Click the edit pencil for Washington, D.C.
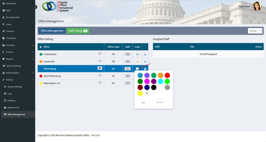This screenshot has width=266, height=142. (x=100, y=82)
